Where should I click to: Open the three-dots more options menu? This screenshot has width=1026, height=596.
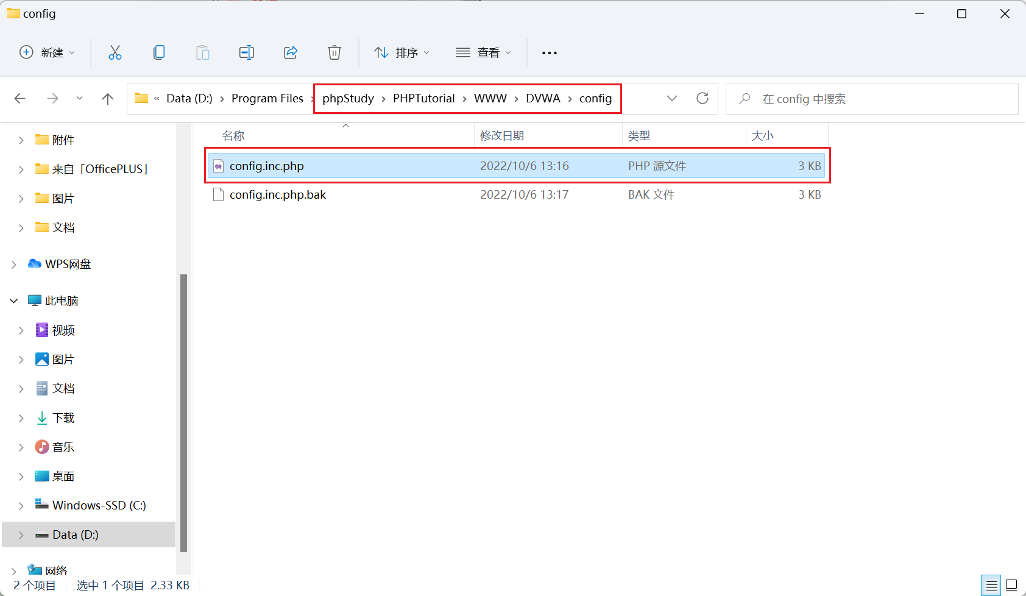click(x=550, y=53)
